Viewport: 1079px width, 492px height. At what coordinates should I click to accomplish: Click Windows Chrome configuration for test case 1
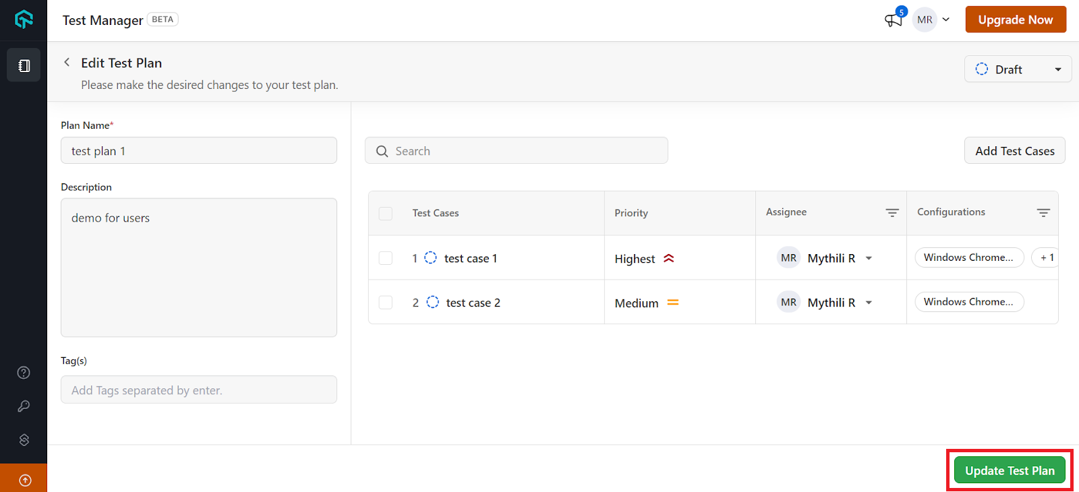click(x=969, y=257)
